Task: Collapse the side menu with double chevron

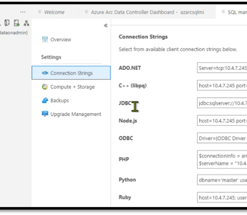Action: pyautogui.click(x=106, y=25)
